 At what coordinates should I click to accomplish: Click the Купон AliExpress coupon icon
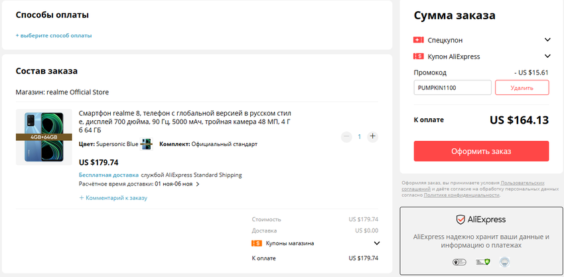pos(419,56)
